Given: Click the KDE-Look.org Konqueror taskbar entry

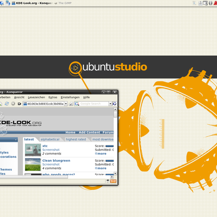Looking at the screenshot, I should [32, 3].
